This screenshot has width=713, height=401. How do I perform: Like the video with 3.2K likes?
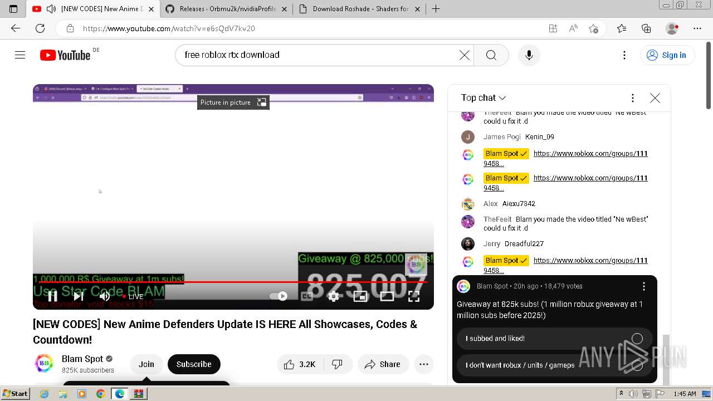pyautogui.click(x=301, y=364)
